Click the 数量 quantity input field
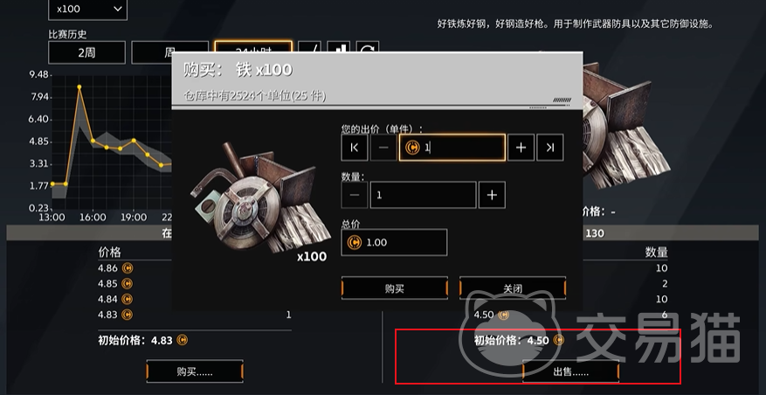Viewport: 766px width, 395px height. click(423, 195)
